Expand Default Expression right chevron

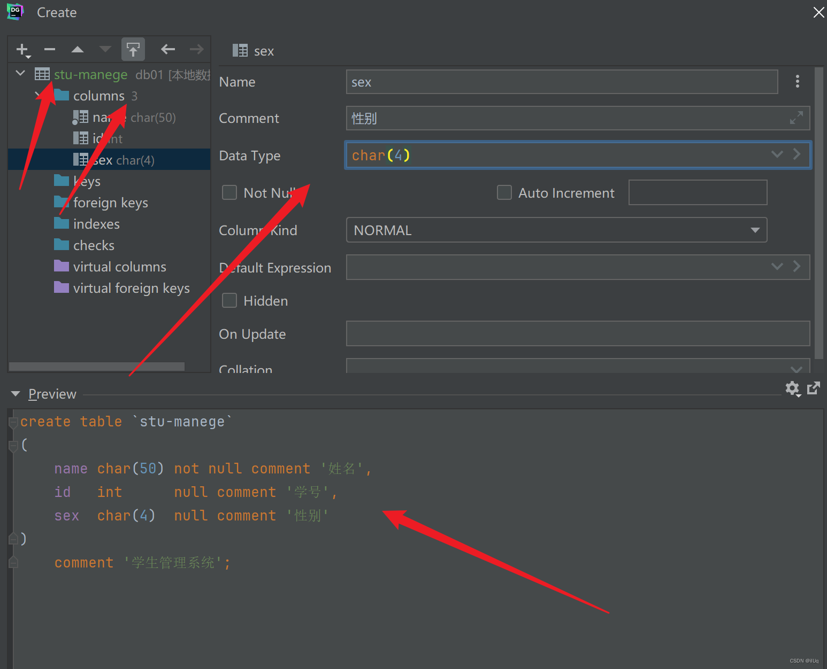pyautogui.click(x=797, y=266)
